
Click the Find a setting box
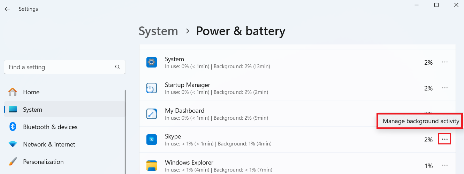(65, 67)
